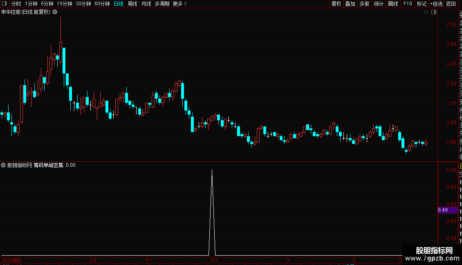Open 多周期 multi-period view

[x=162, y=4]
